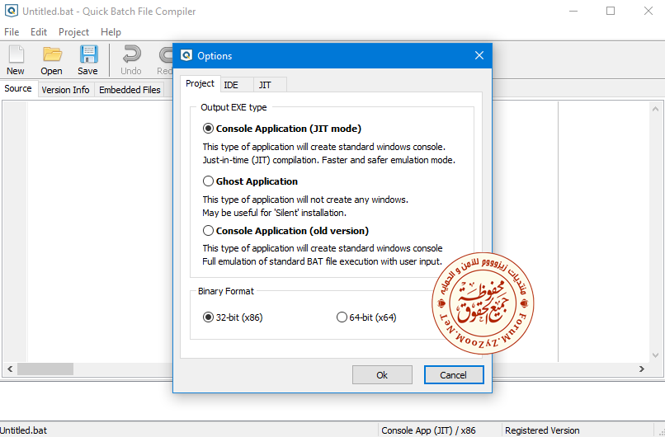This screenshot has width=665, height=437.
Task: Click the vertical scroll down arrow
Action: coord(655,355)
